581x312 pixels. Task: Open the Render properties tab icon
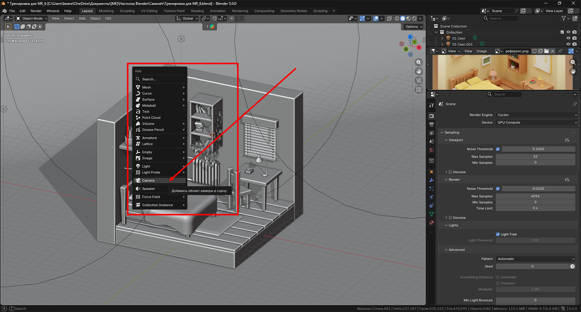point(431,116)
